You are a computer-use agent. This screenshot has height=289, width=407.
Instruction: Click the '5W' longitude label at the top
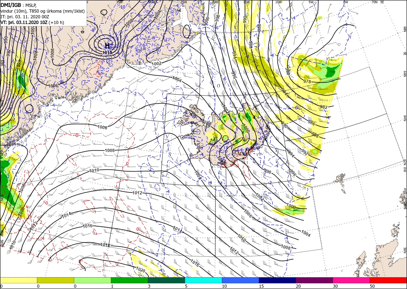(x=311, y=2)
